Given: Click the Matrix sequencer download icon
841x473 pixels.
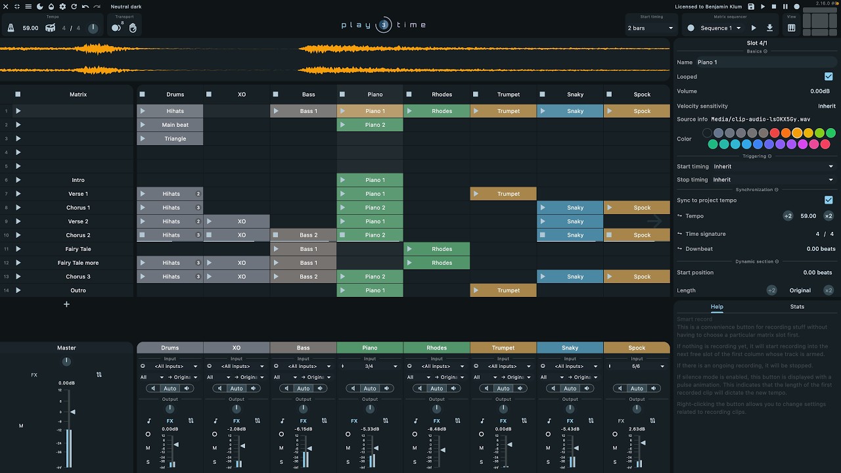Looking at the screenshot, I should [x=769, y=28].
